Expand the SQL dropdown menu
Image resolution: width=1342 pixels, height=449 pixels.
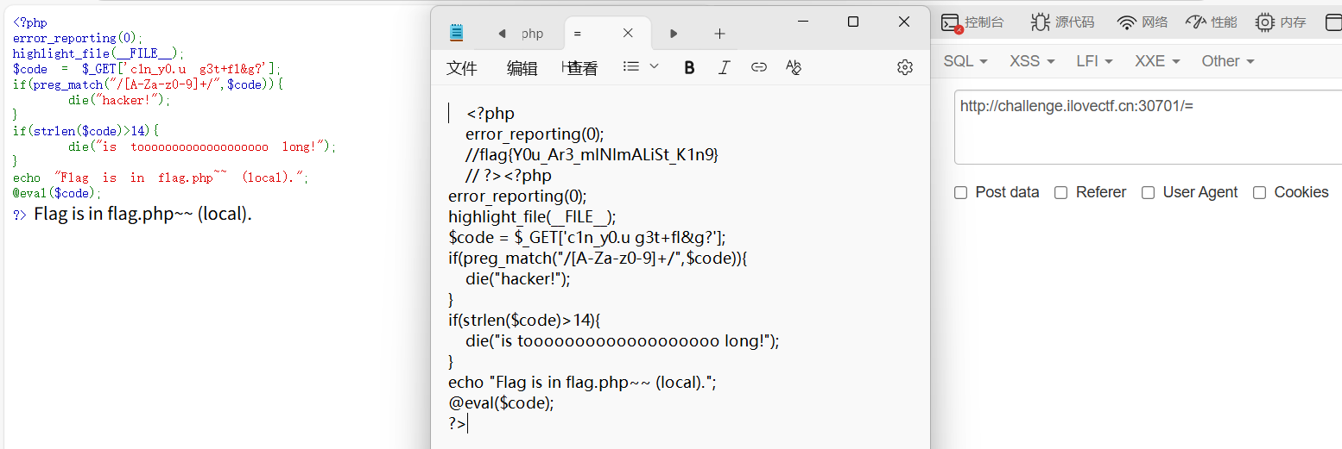(x=965, y=61)
